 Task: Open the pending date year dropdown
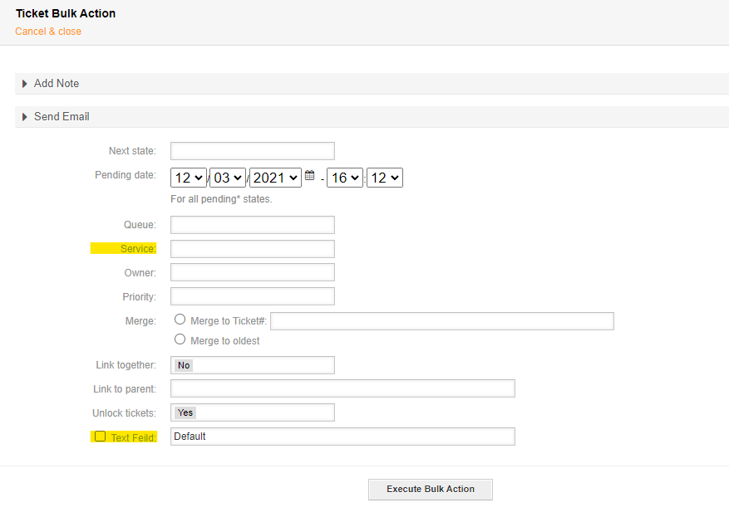coord(275,178)
